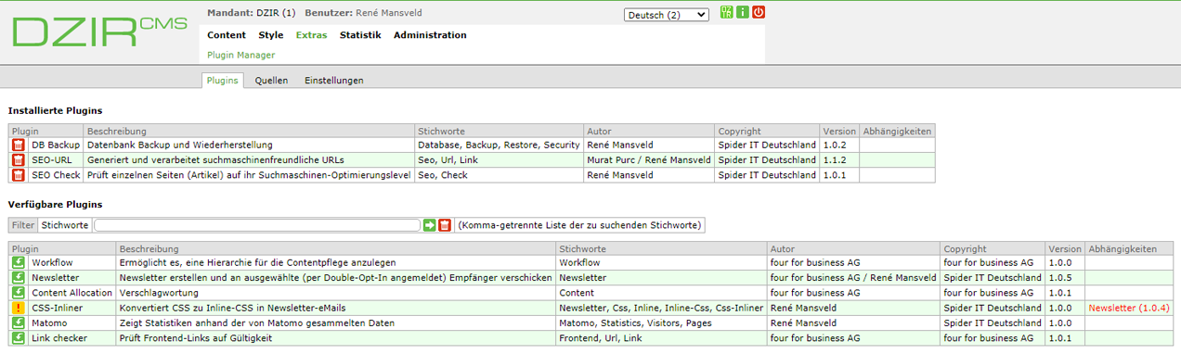Viewport: 1181px width, 354px height.
Task: Click the Newsletter (1.0.4) dependency text
Action: (1128, 308)
